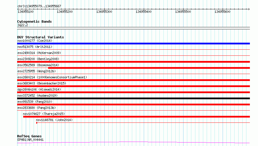258x146 pixels.
Task: Click the black bar of nsv3372452
Action: click(x=133, y=98)
